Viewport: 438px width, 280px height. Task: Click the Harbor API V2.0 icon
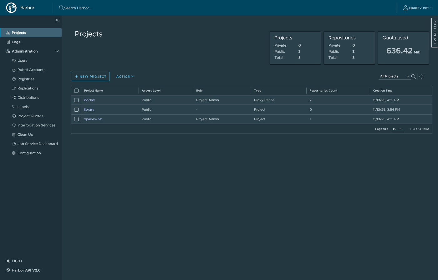click(x=8, y=270)
